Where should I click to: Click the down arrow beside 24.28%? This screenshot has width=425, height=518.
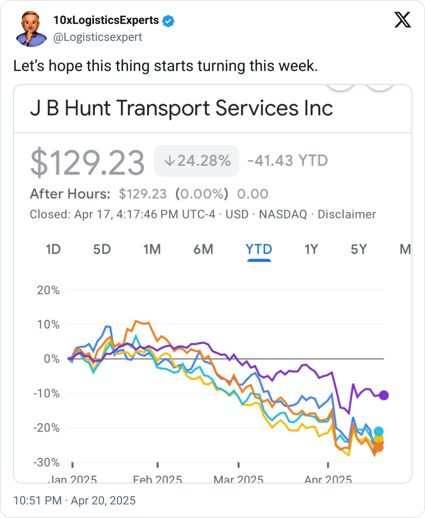click(169, 161)
